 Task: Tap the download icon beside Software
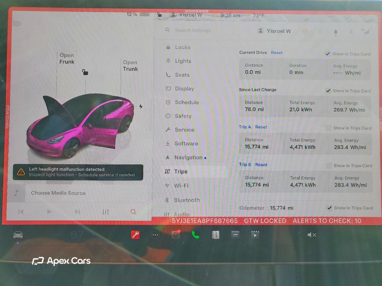click(x=168, y=143)
